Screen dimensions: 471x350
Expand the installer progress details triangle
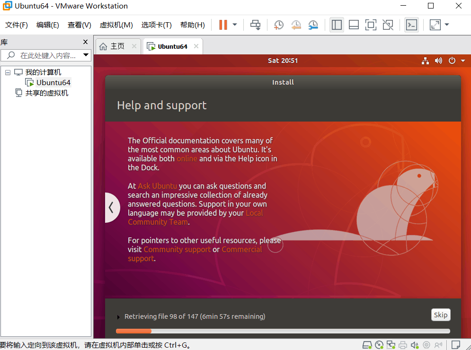pyautogui.click(x=118, y=317)
